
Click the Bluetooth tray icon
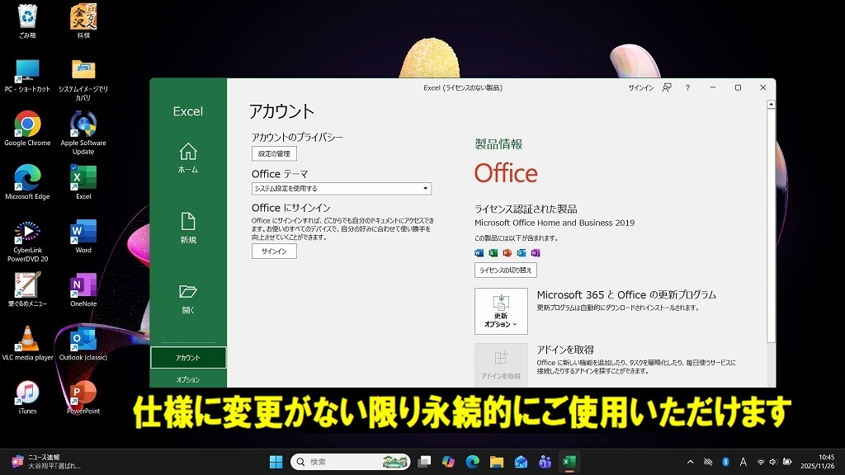point(725,462)
